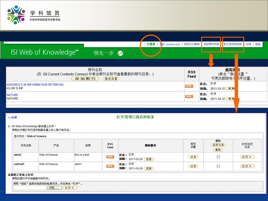The height and width of the screenshot is (201, 268).
Task: Open 我已保存的检索 from top navigation
Action: coord(232,44)
